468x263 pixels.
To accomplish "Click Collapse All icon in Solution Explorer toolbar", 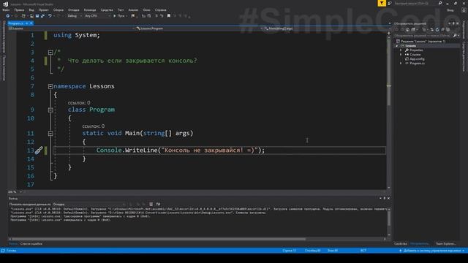I will (442, 29).
